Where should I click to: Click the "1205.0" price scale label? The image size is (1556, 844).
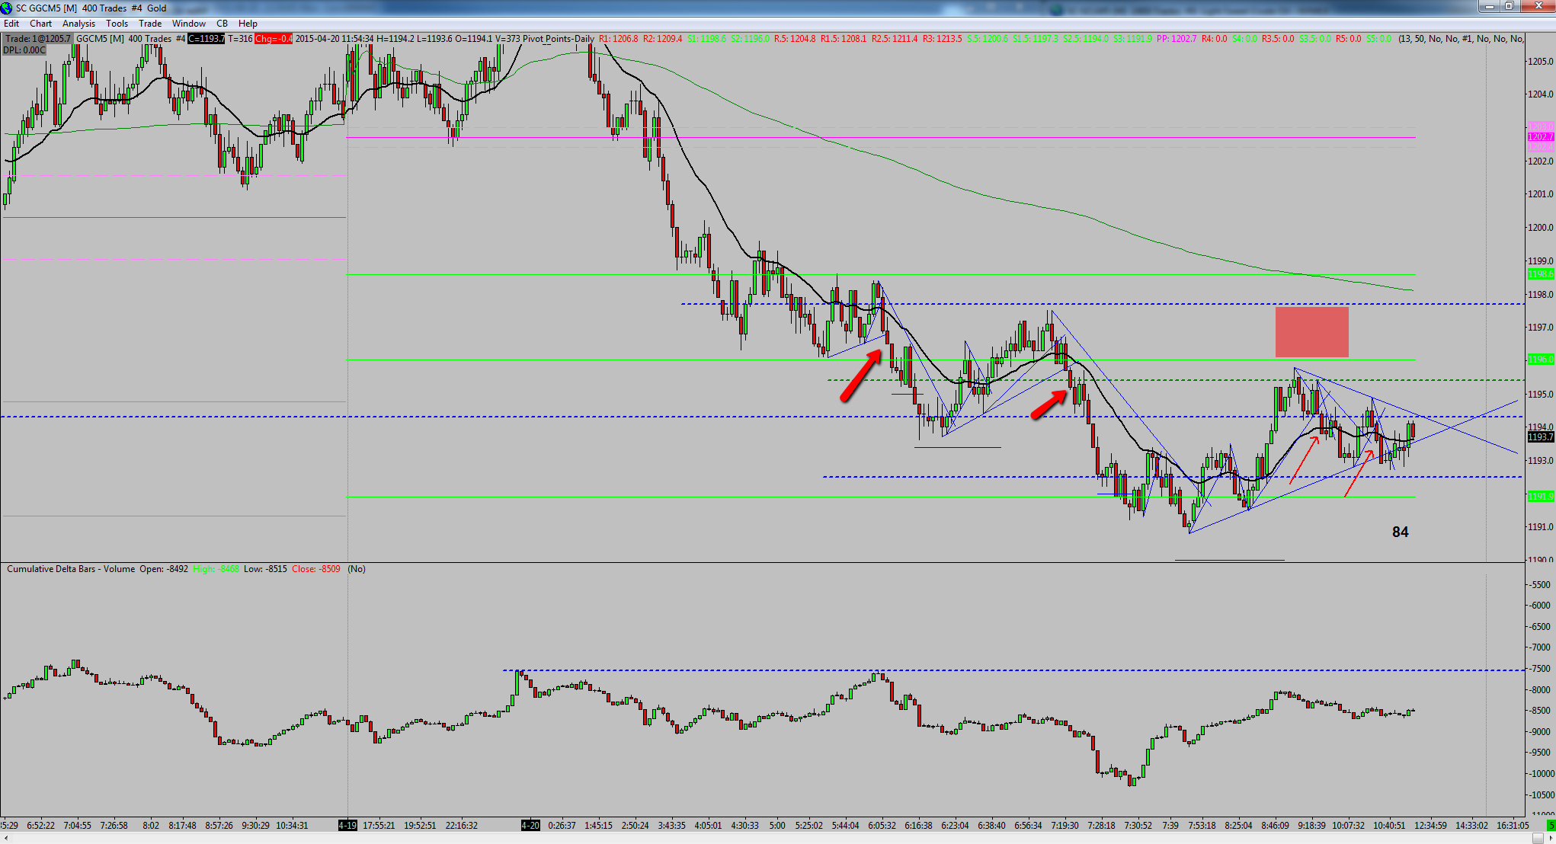(1541, 61)
